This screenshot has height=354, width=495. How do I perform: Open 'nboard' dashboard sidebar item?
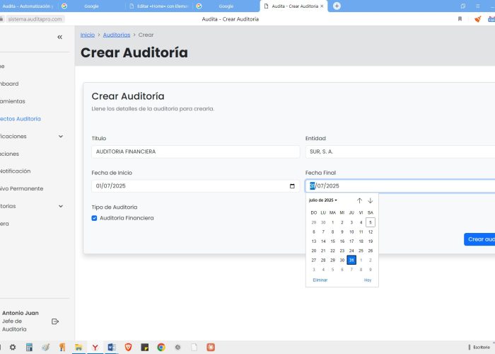click(9, 84)
